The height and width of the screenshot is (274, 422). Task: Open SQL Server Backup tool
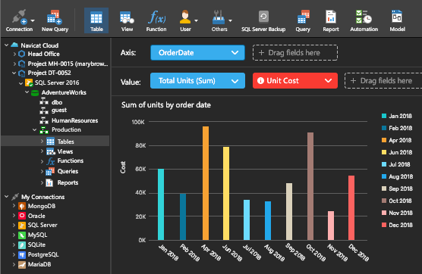[x=263, y=21]
